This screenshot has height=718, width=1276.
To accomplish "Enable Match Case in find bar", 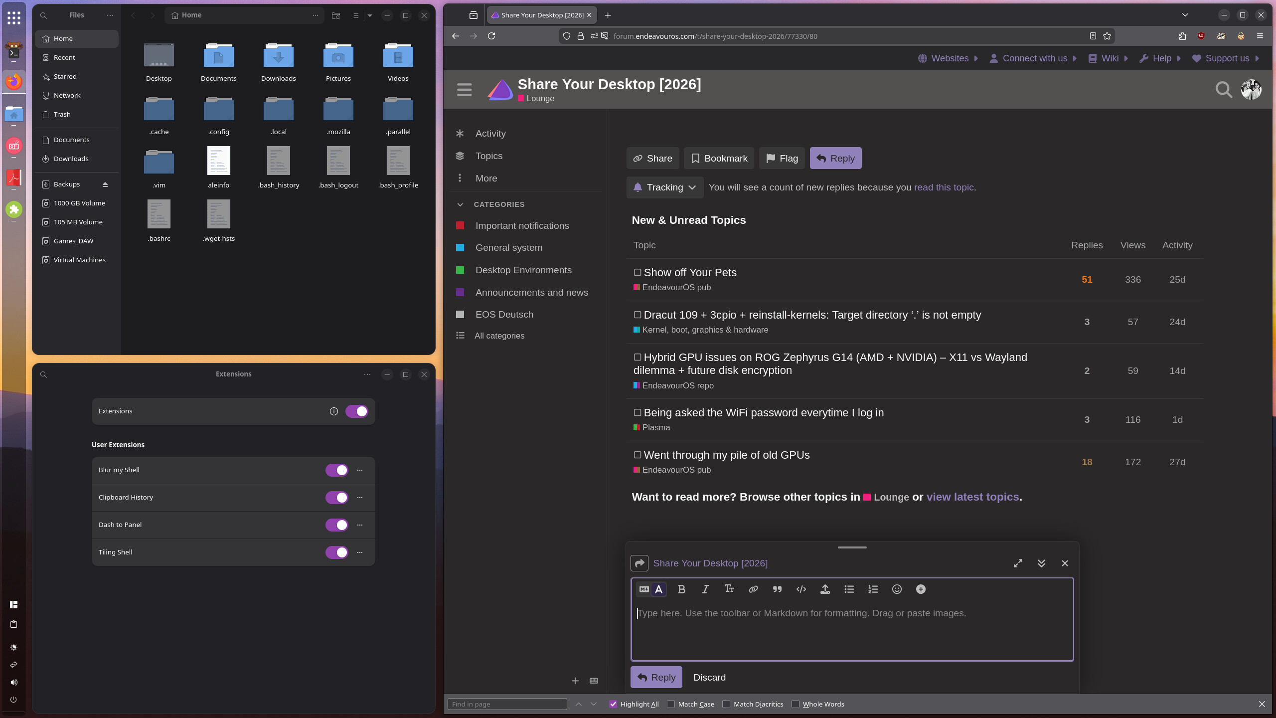I will tap(671, 704).
